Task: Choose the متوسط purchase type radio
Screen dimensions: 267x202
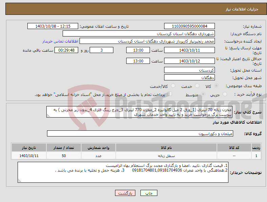Action: point(203,94)
